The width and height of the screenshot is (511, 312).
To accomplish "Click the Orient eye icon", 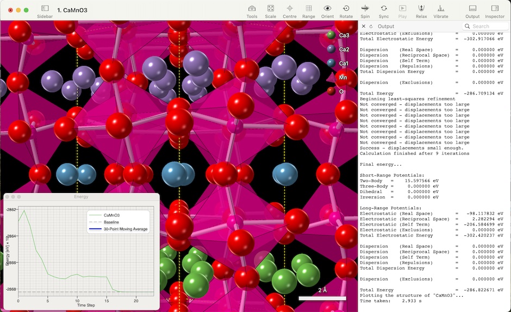I will 327,9.
